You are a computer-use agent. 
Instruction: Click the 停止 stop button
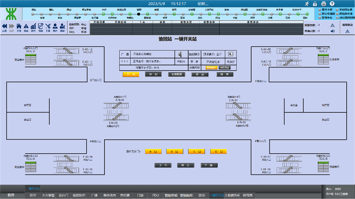click(186, 166)
